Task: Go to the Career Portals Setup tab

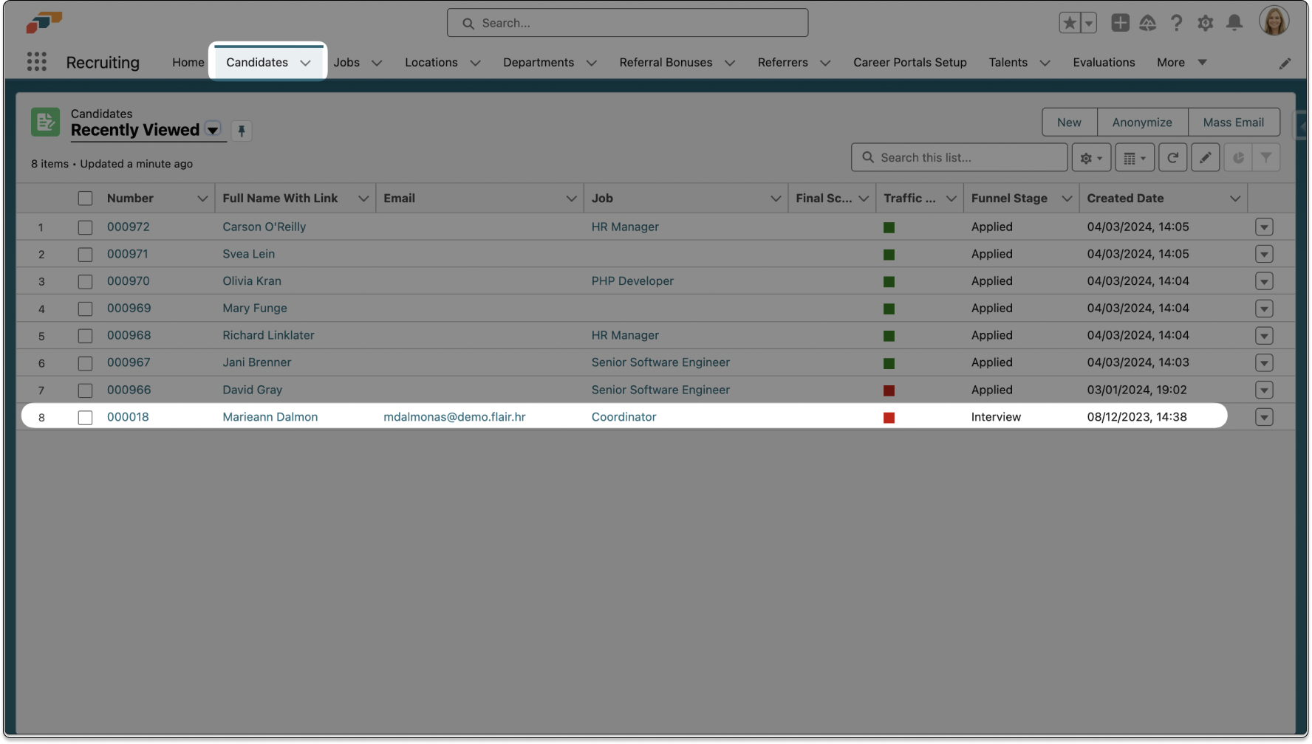Action: (x=909, y=62)
